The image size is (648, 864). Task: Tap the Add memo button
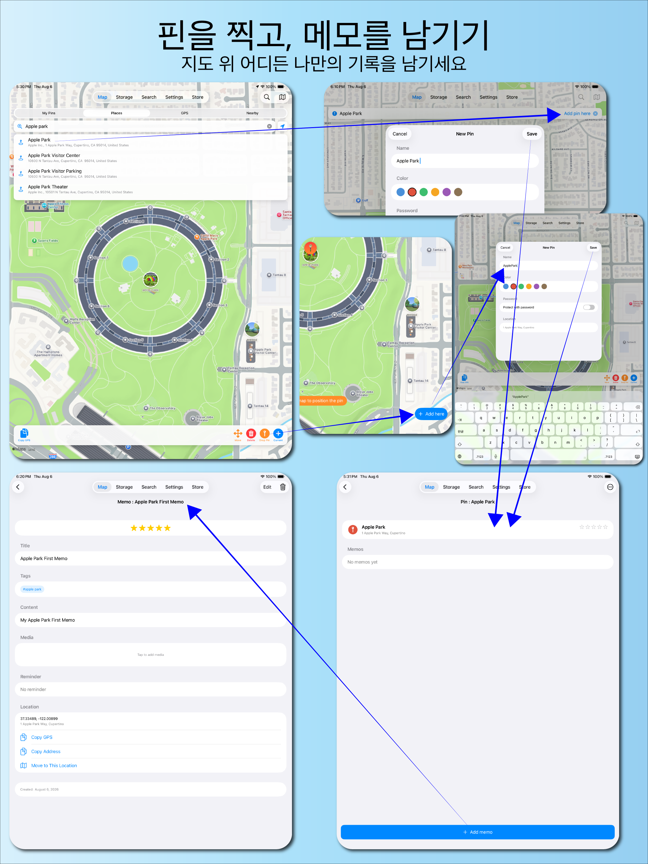point(477,832)
